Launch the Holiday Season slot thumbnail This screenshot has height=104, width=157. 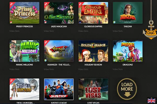(93, 51)
